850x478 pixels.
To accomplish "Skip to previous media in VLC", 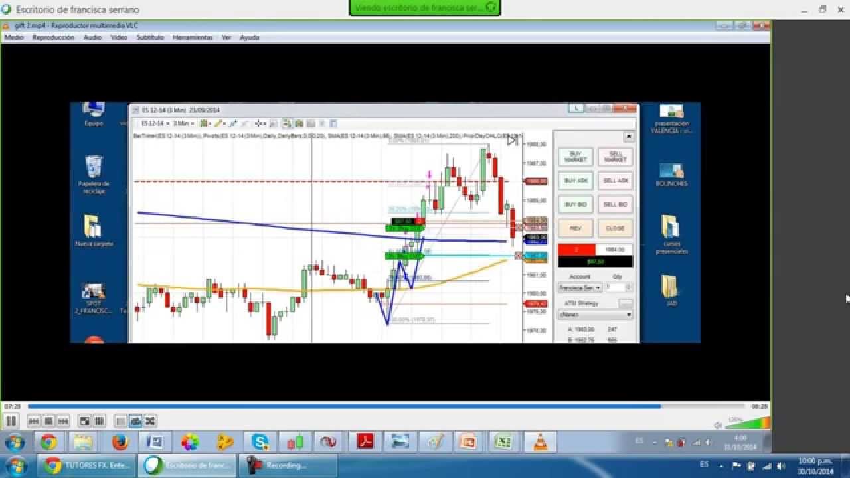I will click(x=33, y=421).
